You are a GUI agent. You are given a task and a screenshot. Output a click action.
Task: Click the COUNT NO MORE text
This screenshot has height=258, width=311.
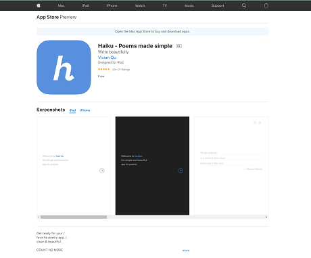click(49, 250)
